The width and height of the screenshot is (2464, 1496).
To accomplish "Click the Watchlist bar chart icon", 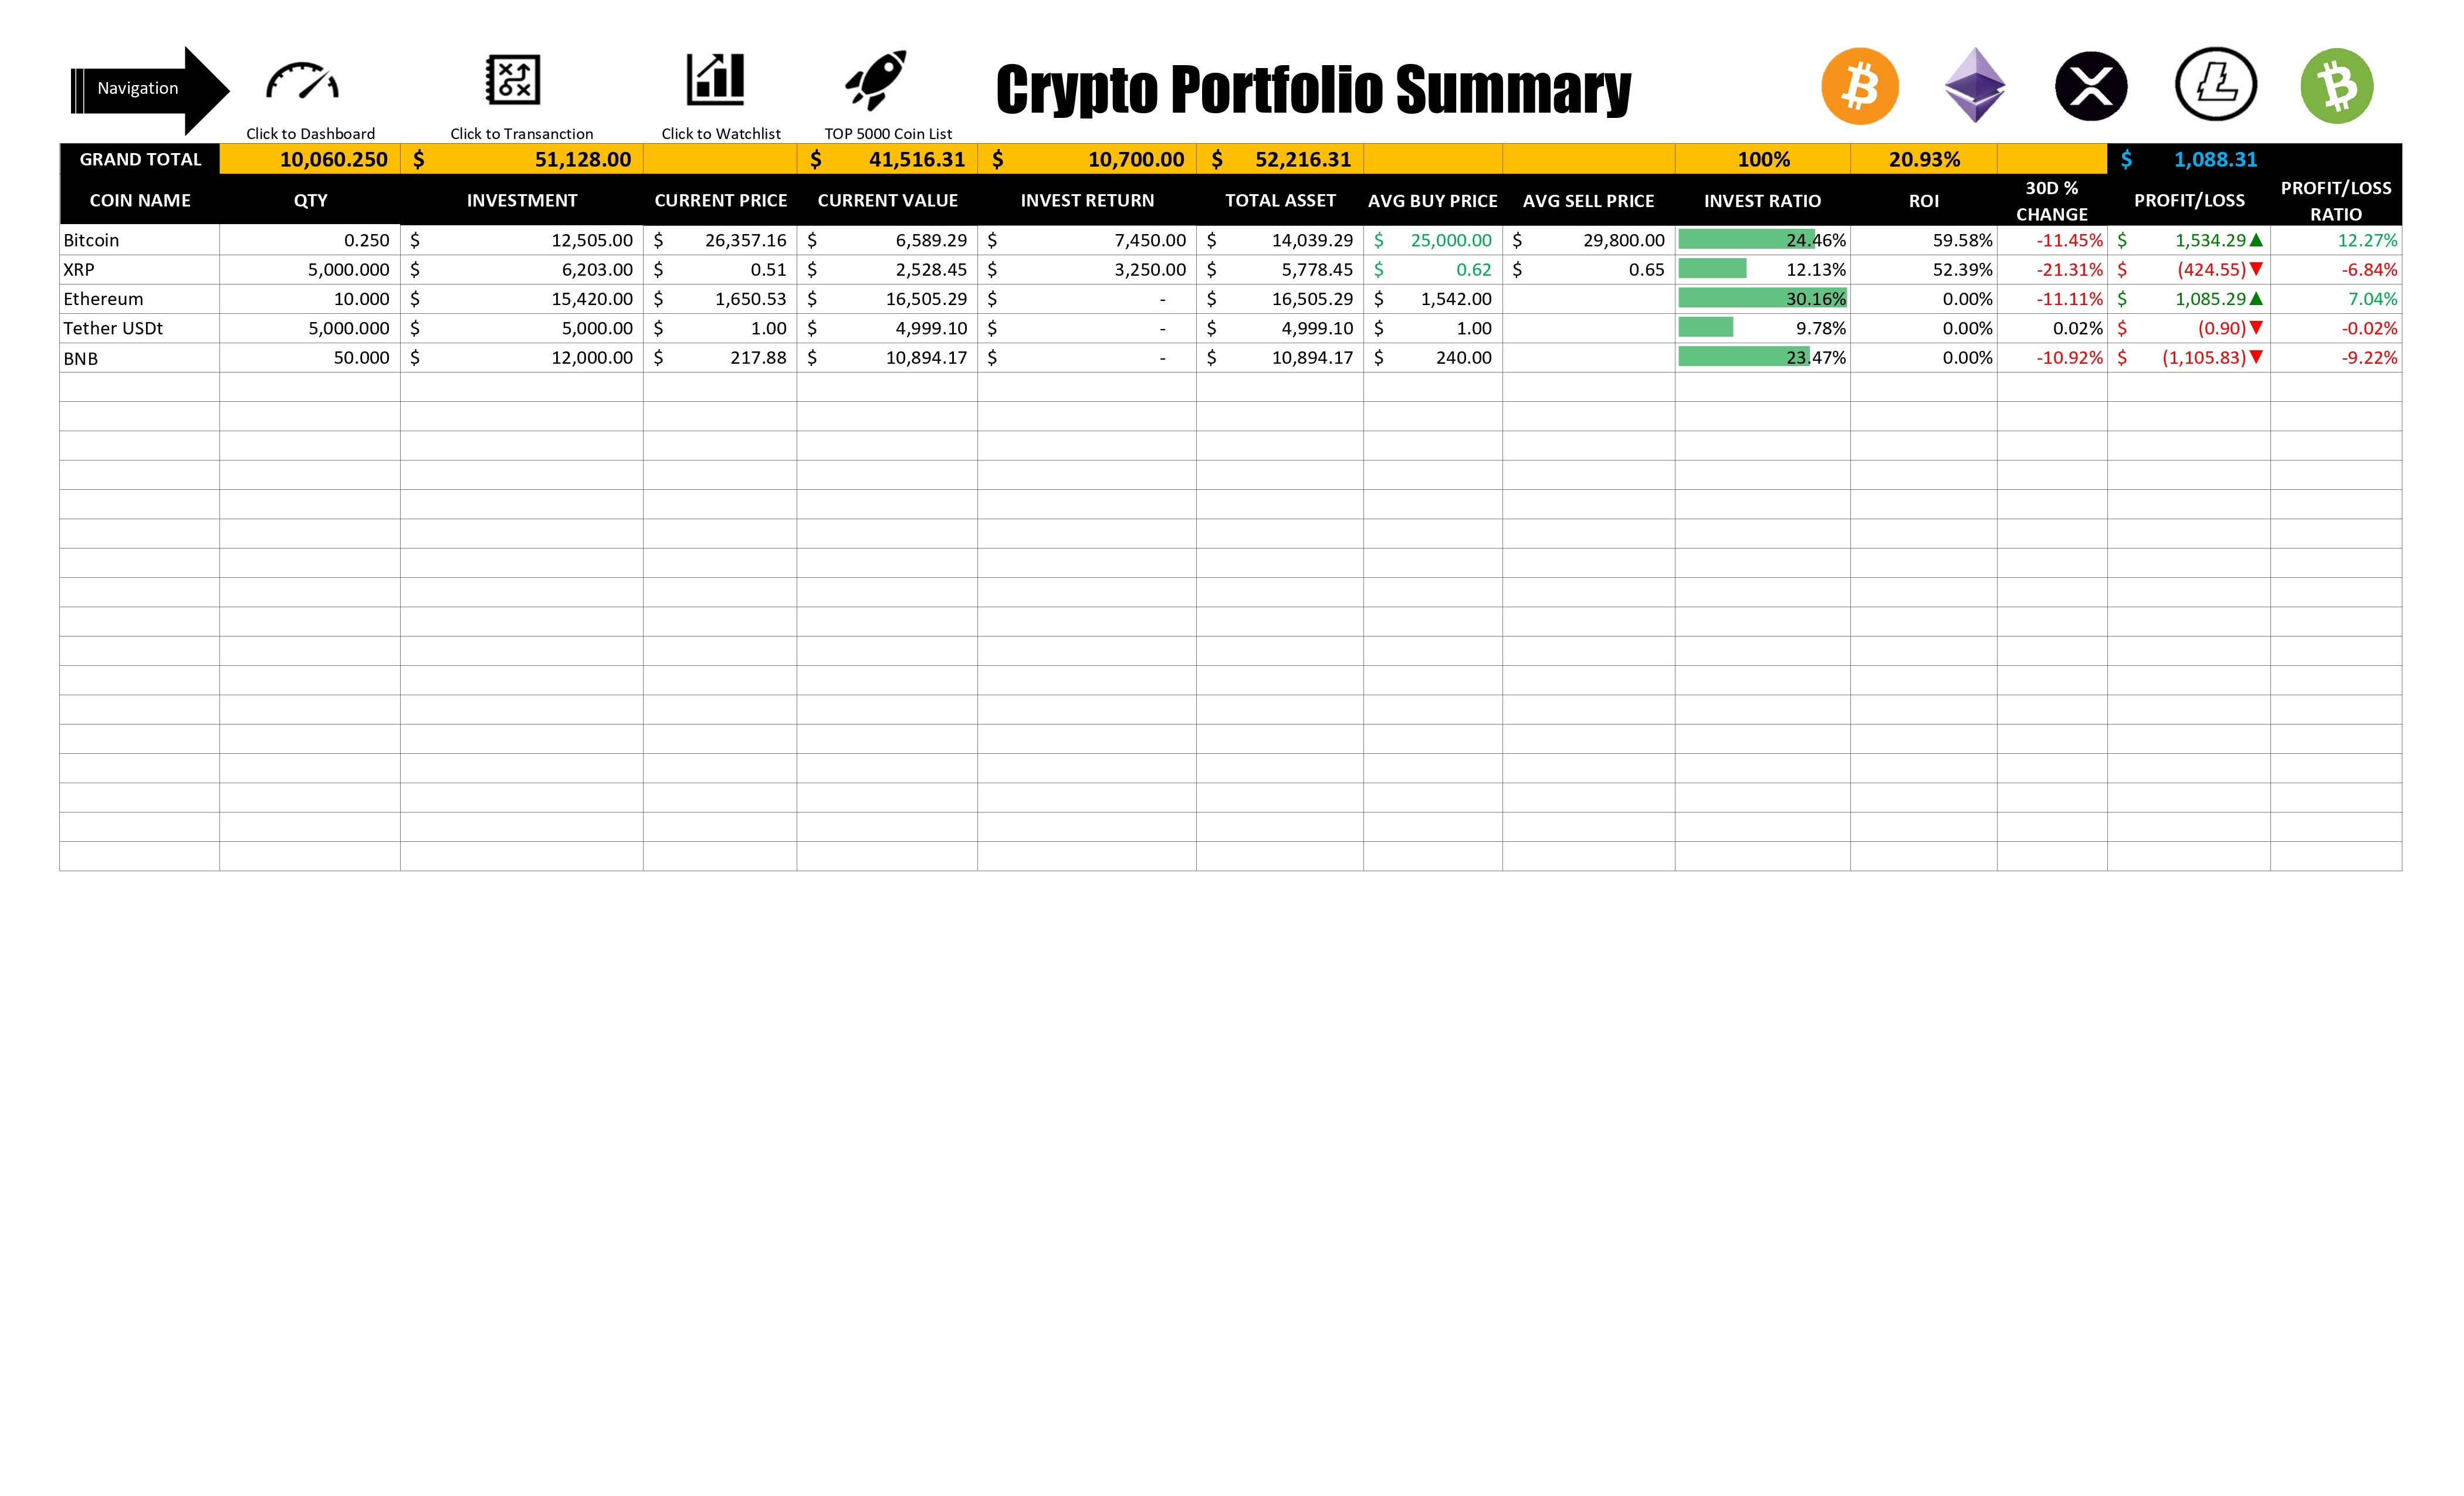I will [x=716, y=80].
